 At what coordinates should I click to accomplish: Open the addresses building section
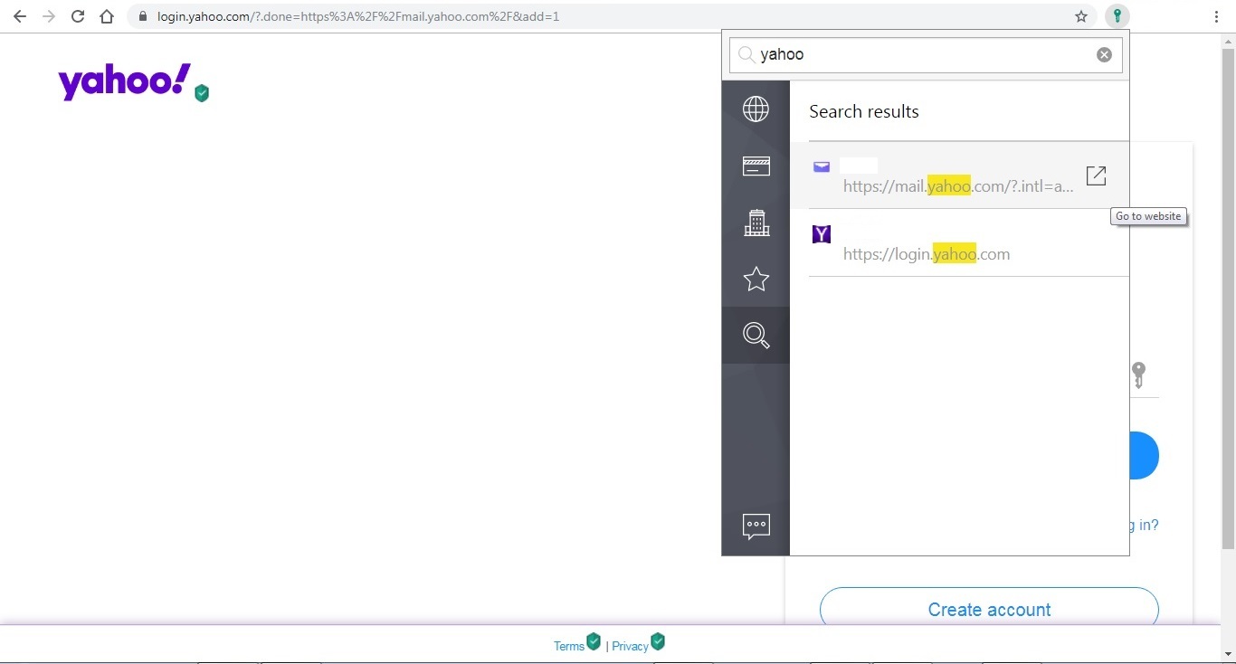(x=756, y=223)
